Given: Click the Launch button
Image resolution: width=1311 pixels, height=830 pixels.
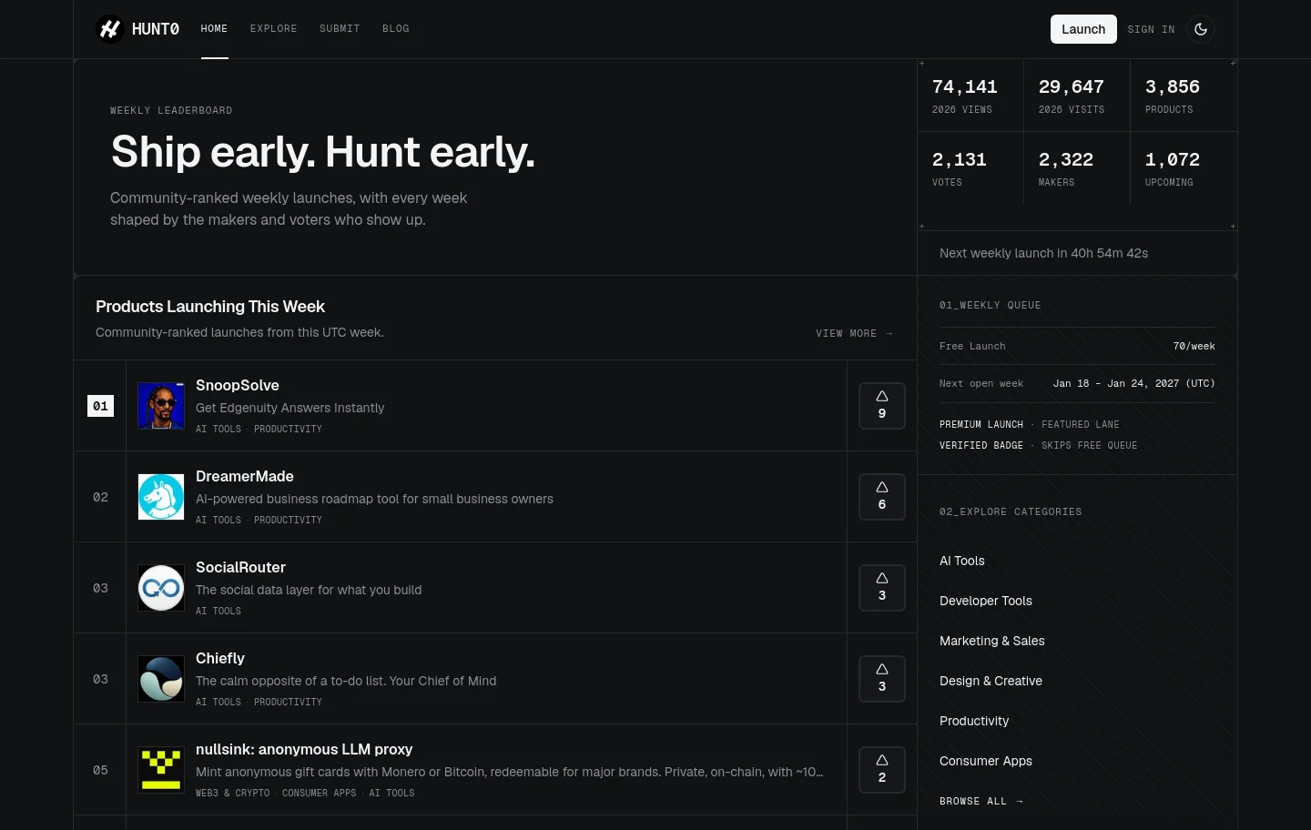Looking at the screenshot, I should 1083,29.
